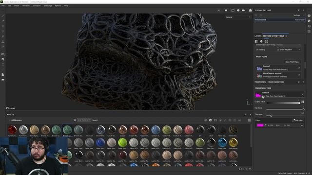Filter assets by smart materials sphere icon

(210, 120)
